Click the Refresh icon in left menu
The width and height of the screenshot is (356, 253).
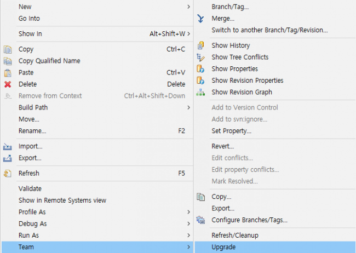point(8,174)
